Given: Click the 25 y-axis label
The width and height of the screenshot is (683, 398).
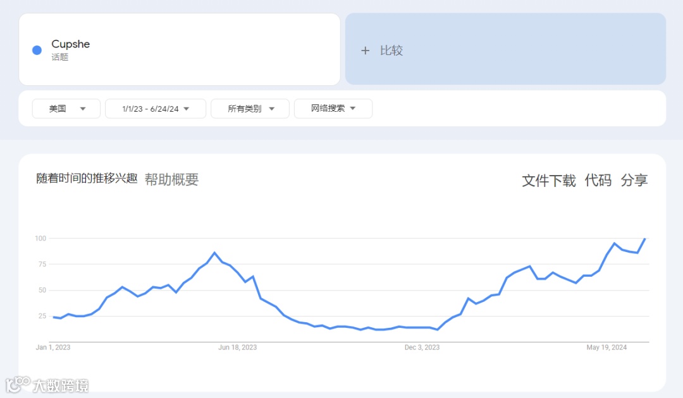Looking at the screenshot, I should (42, 316).
